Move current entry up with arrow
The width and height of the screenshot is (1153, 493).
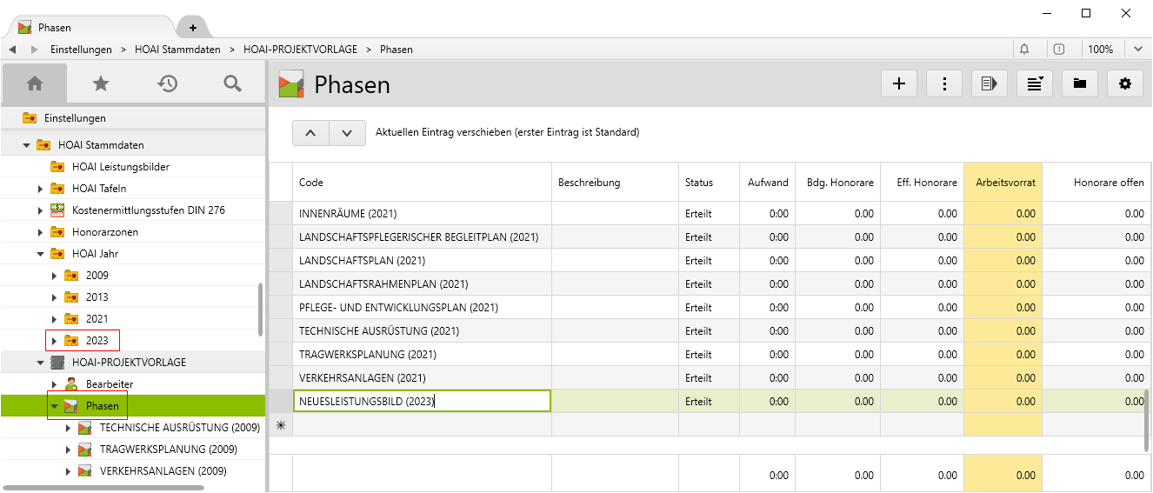[310, 133]
